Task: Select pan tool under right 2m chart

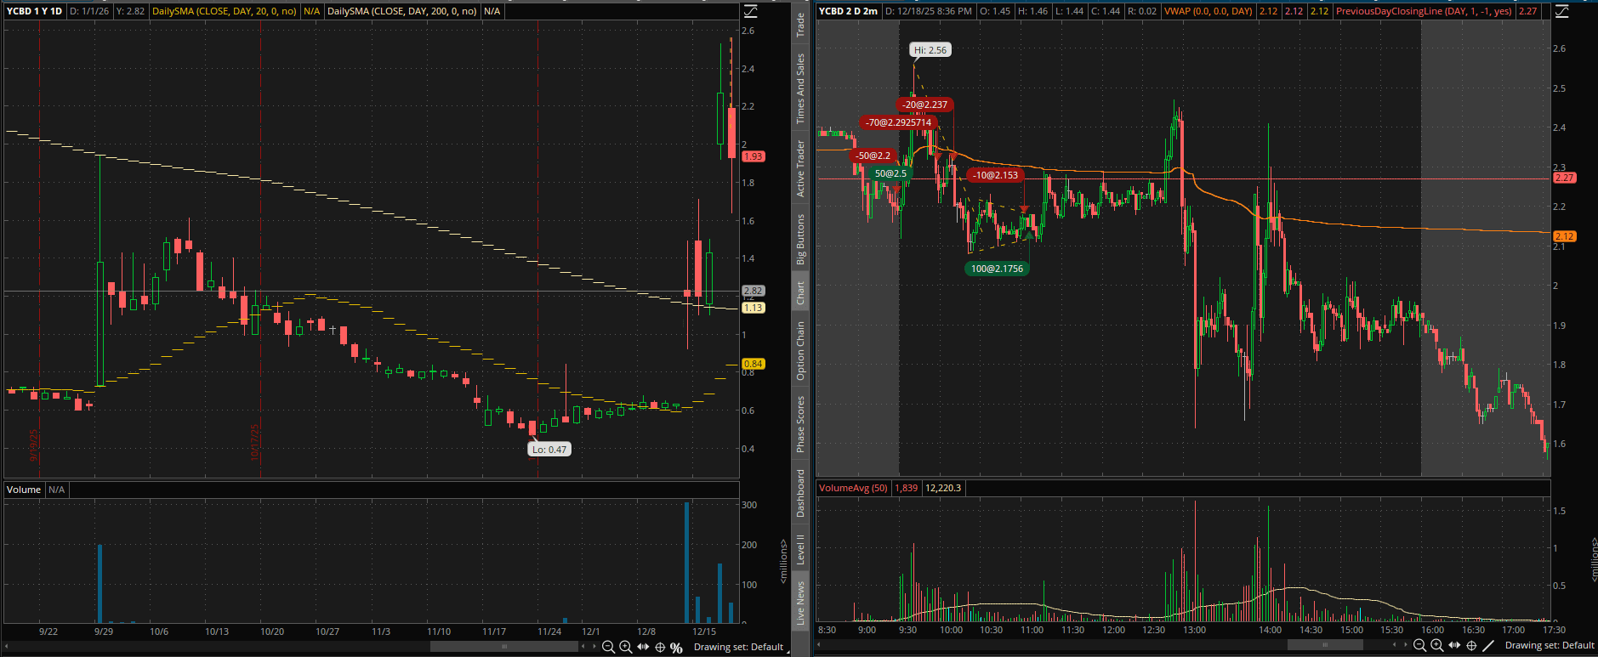Action: point(1454,645)
